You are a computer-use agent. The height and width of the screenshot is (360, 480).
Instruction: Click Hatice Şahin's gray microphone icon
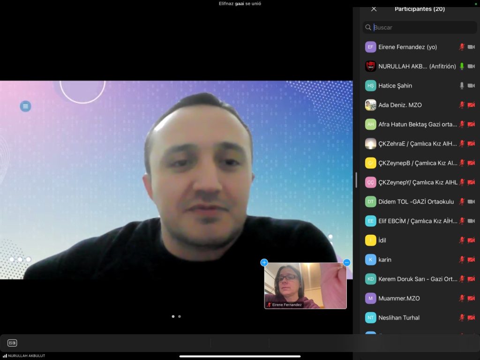click(462, 86)
